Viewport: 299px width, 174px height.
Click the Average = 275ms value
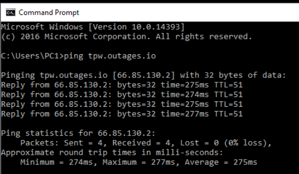point(221,162)
